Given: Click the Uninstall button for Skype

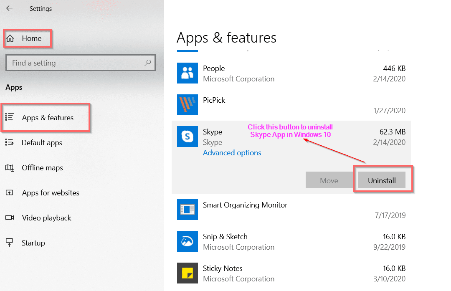Looking at the screenshot, I should 382,181.
